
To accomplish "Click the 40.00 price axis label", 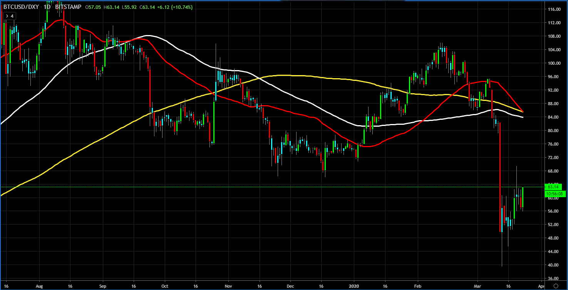I will tap(553, 265).
